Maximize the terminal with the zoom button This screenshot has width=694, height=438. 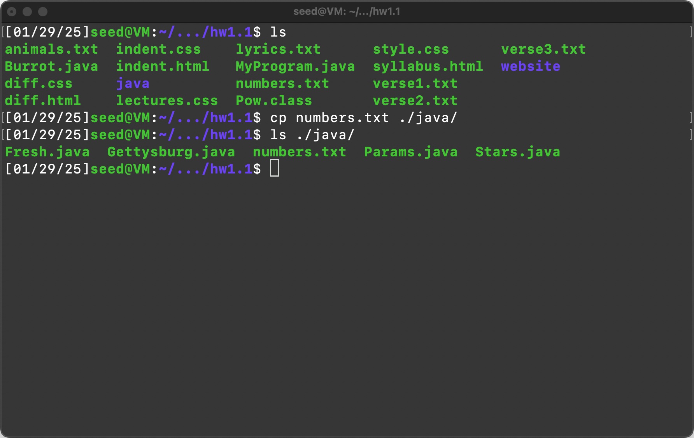pos(43,12)
